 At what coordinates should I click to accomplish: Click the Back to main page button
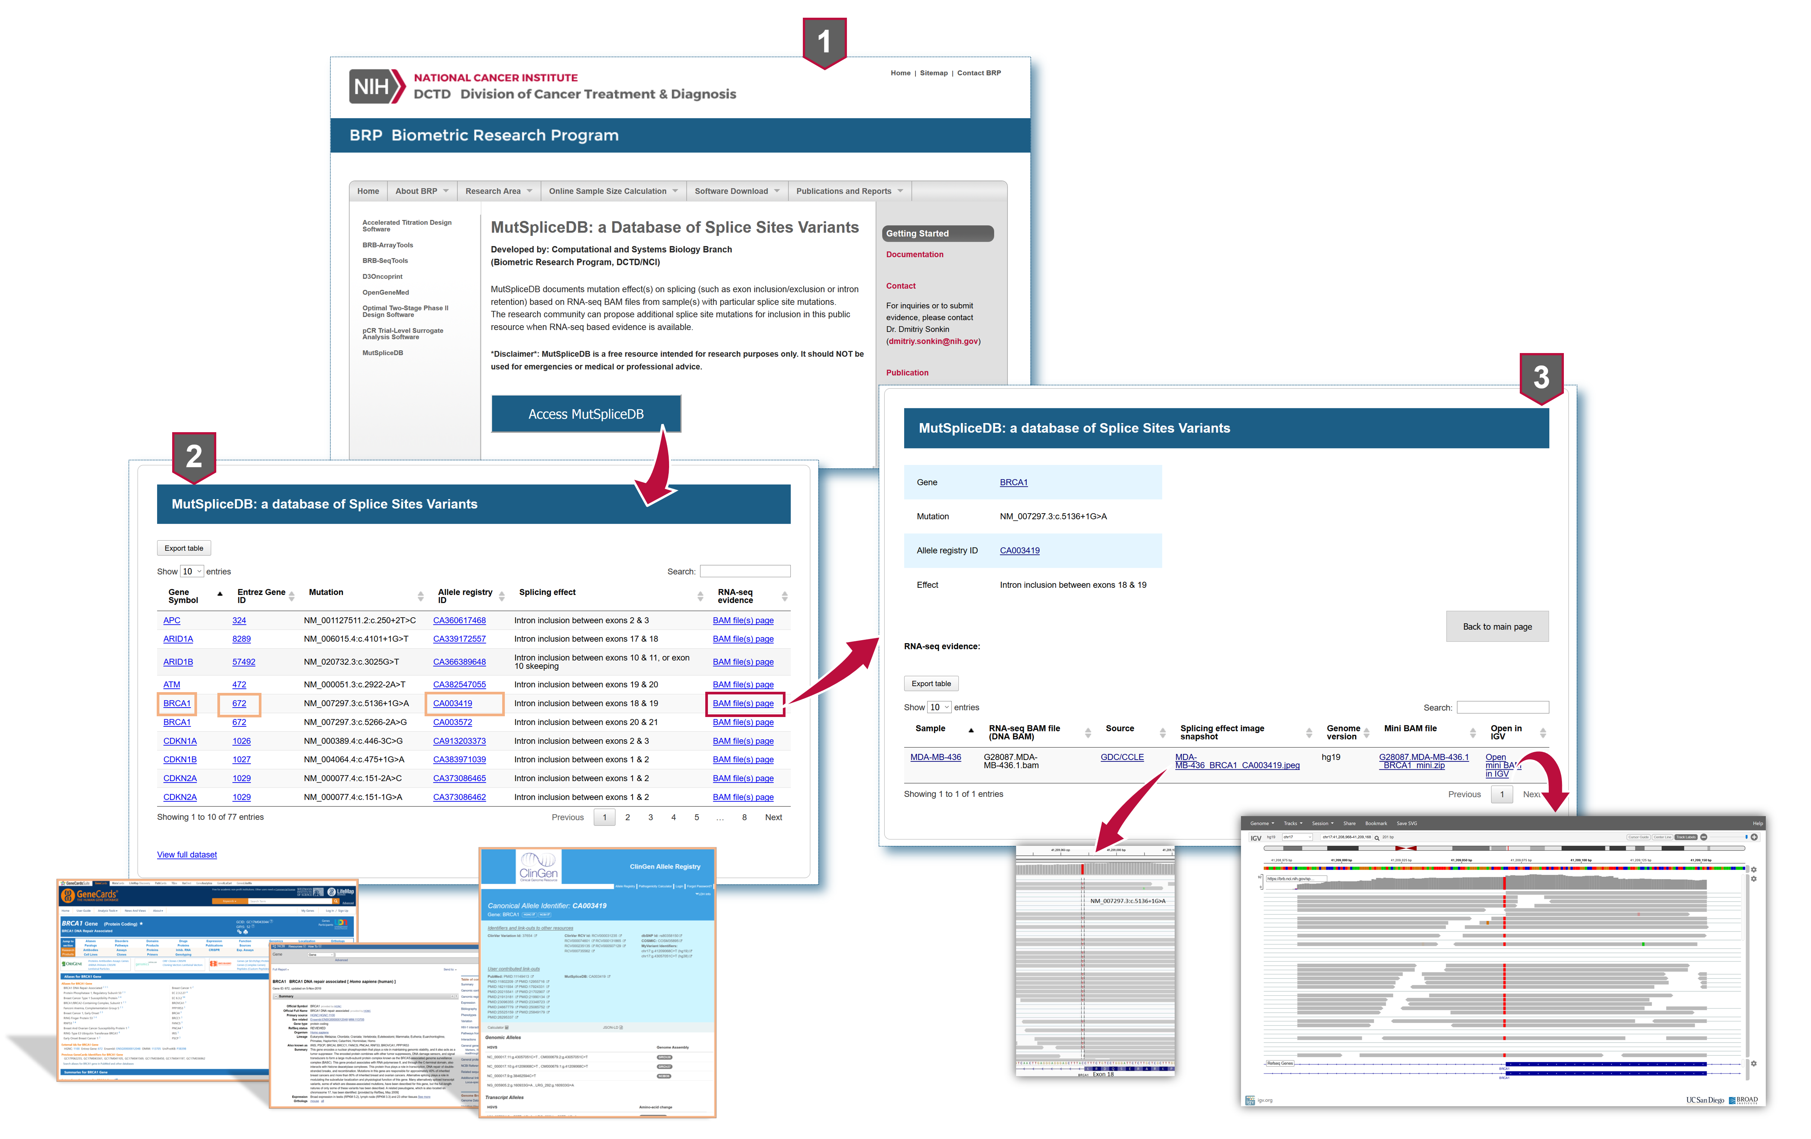pos(1498,627)
